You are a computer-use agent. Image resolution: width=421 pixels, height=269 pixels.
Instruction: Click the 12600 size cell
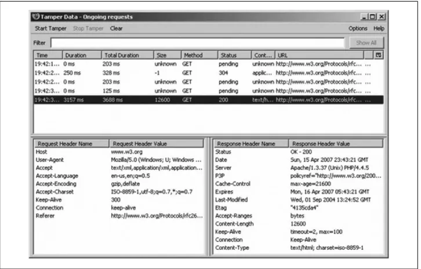click(162, 100)
